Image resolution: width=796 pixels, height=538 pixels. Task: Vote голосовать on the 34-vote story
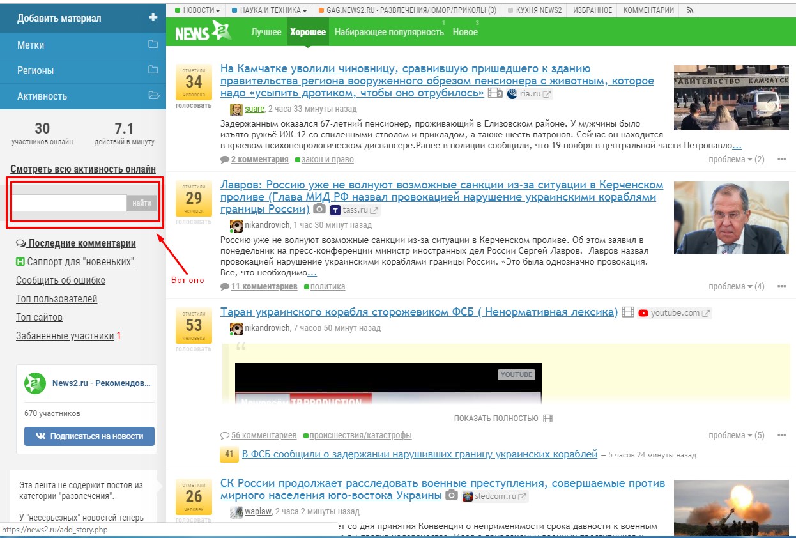click(x=193, y=105)
